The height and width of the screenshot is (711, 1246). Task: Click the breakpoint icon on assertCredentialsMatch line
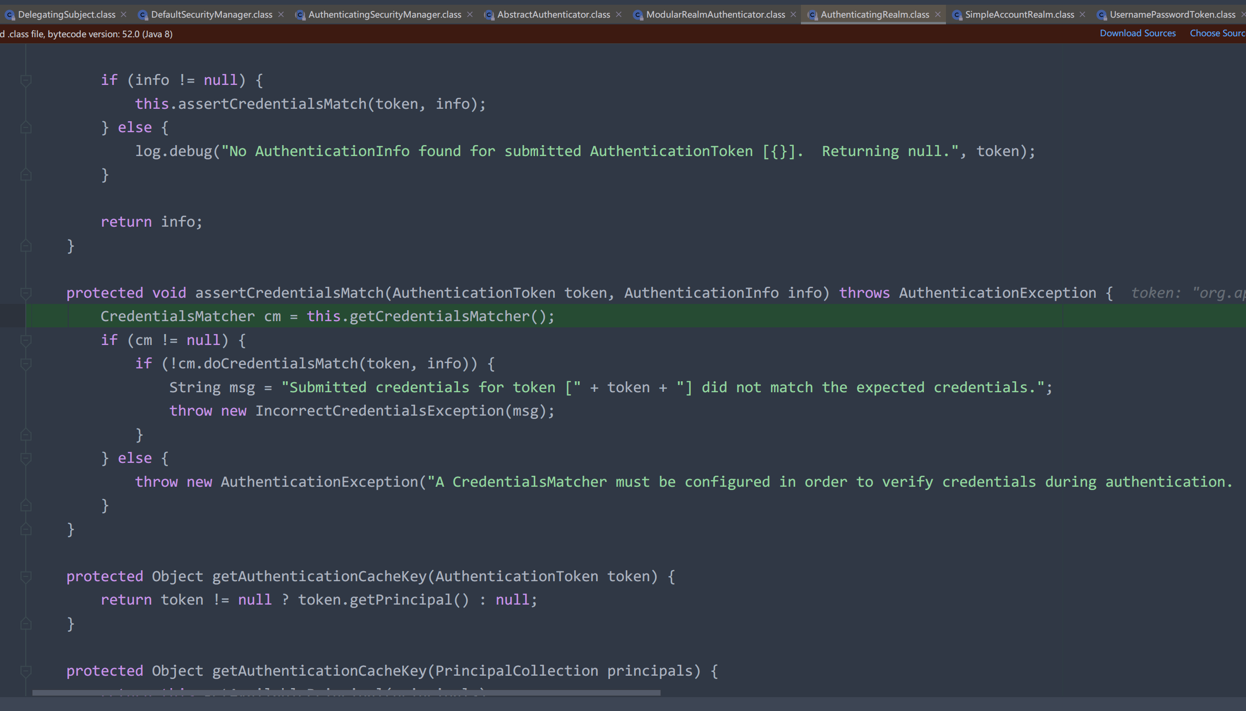(x=26, y=293)
